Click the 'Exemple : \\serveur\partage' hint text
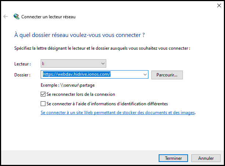Screen dimensions: 225x166 point(67,85)
